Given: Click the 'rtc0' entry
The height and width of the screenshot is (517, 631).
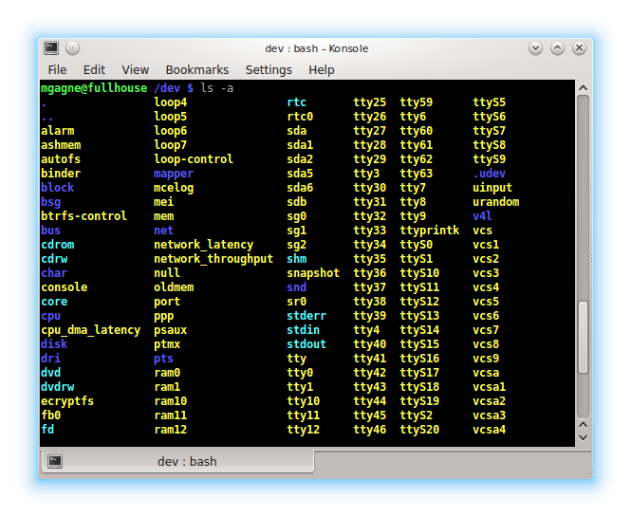Looking at the screenshot, I should point(300,117).
